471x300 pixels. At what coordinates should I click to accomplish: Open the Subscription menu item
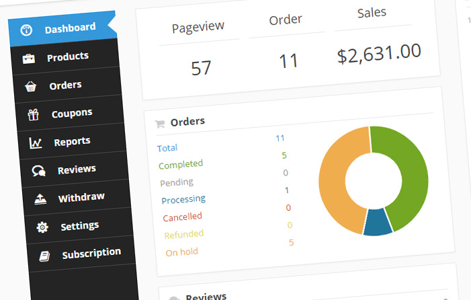81,254
